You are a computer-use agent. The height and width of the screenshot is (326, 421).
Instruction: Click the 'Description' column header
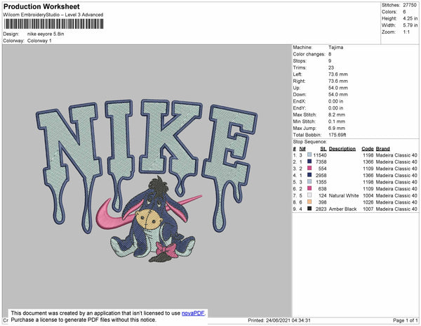click(x=342, y=149)
